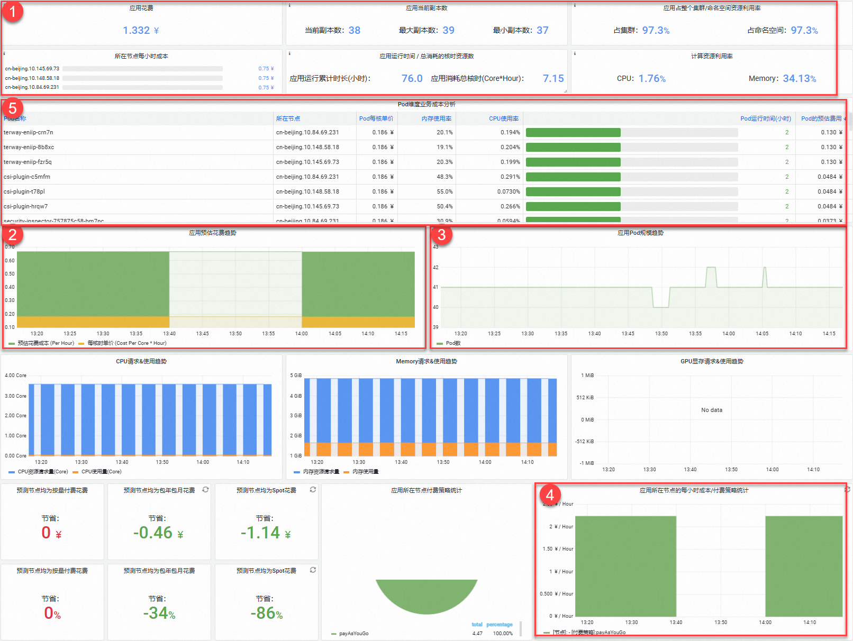Screen dimensions: 853x641
Task: Toggle CPU资源请求量(Core) legend series
Action: (x=43, y=472)
